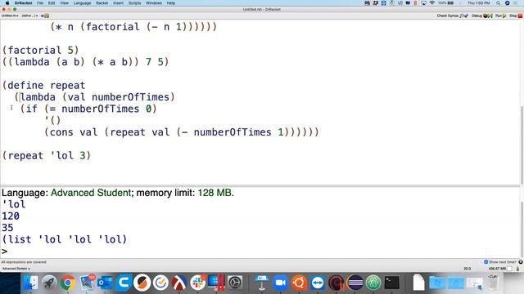Open Launchpad rocket icon in the dock
The image size is (524, 294).
pyautogui.click(x=49, y=283)
